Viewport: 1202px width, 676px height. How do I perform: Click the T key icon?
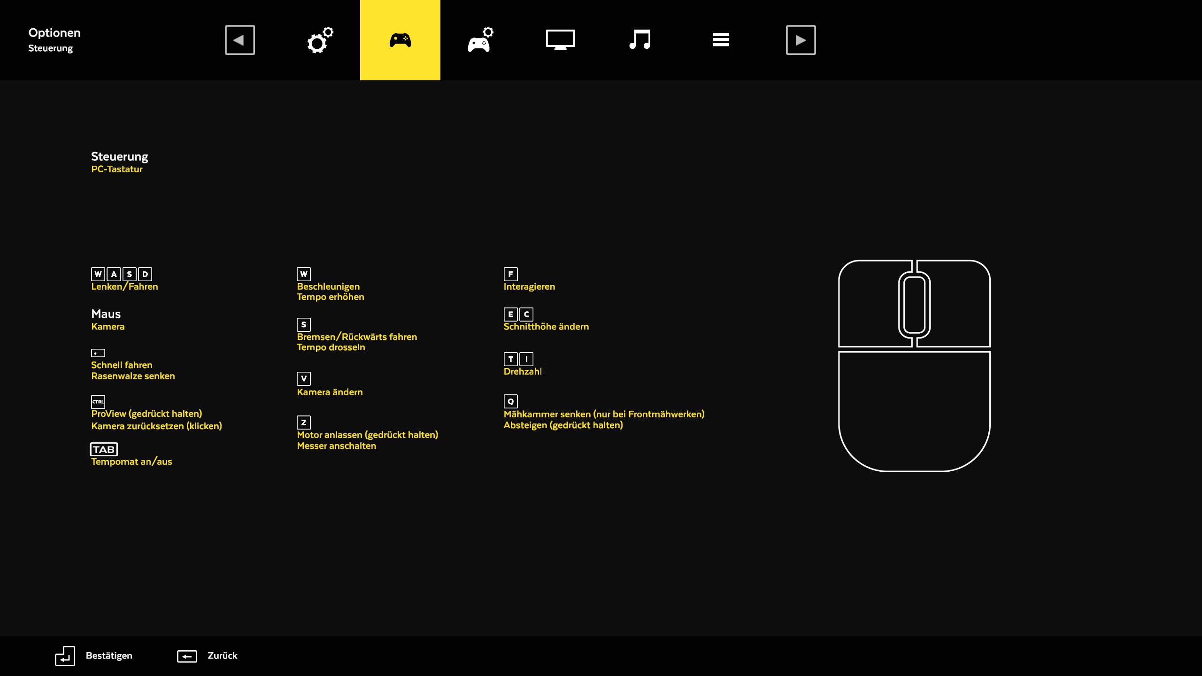(510, 359)
